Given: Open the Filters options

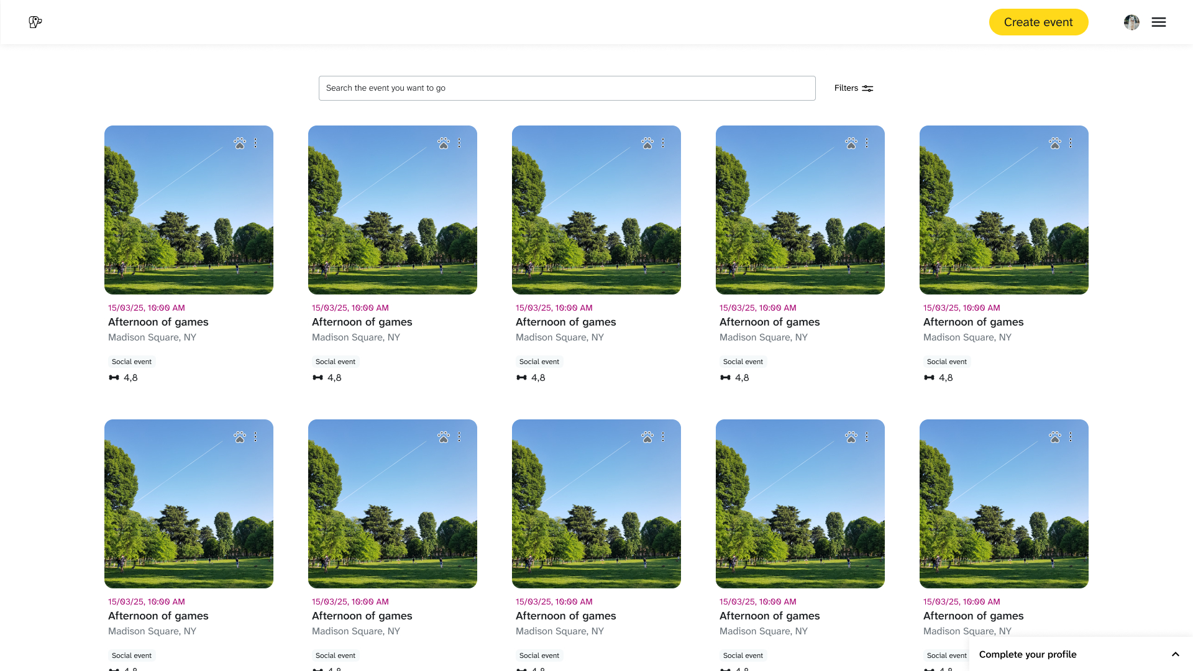Looking at the screenshot, I should [x=854, y=88].
